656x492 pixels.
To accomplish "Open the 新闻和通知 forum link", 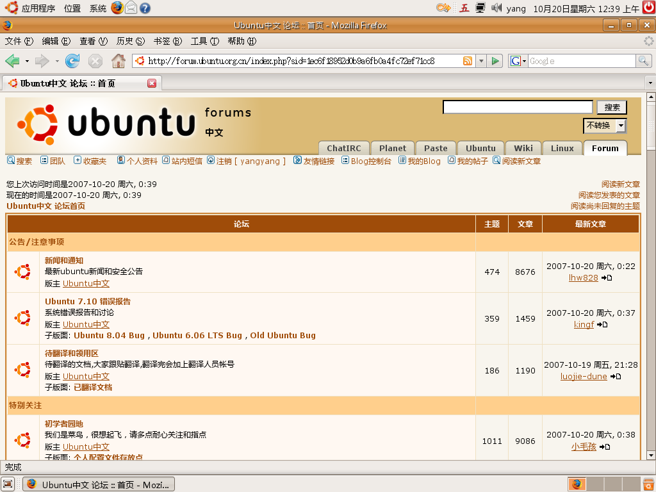I will pyautogui.click(x=64, y=260).
